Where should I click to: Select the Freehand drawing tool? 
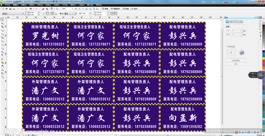pos(2,34)
